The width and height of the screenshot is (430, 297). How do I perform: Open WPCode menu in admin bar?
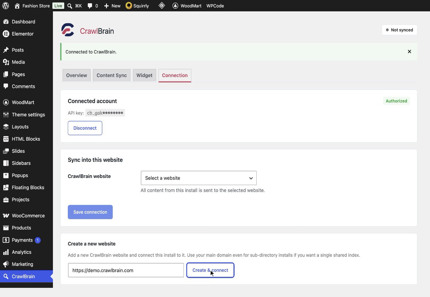215,6
